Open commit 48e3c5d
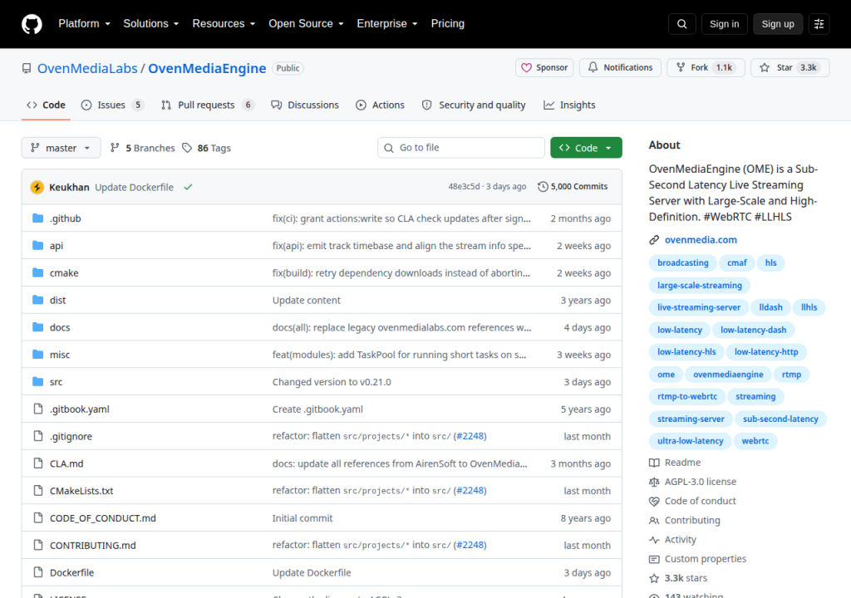Image resolution: width=851 pixels, height=598 pixels. tap(464, 187)
